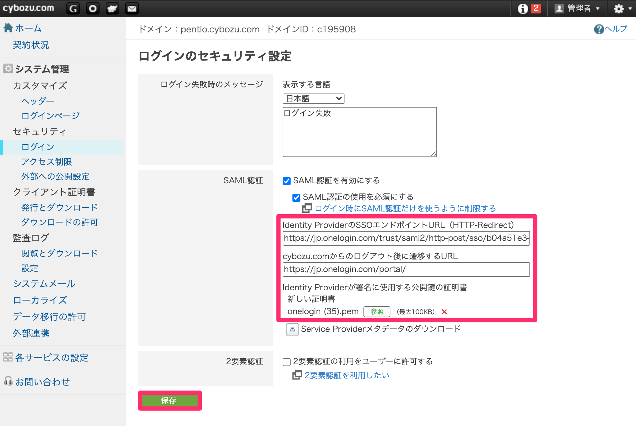The height and width of the screenshot is (426, 636).
Task: Open the ログイン時にSAML認証だけを使うように制限する link
Action: click(x=405, y=208)
